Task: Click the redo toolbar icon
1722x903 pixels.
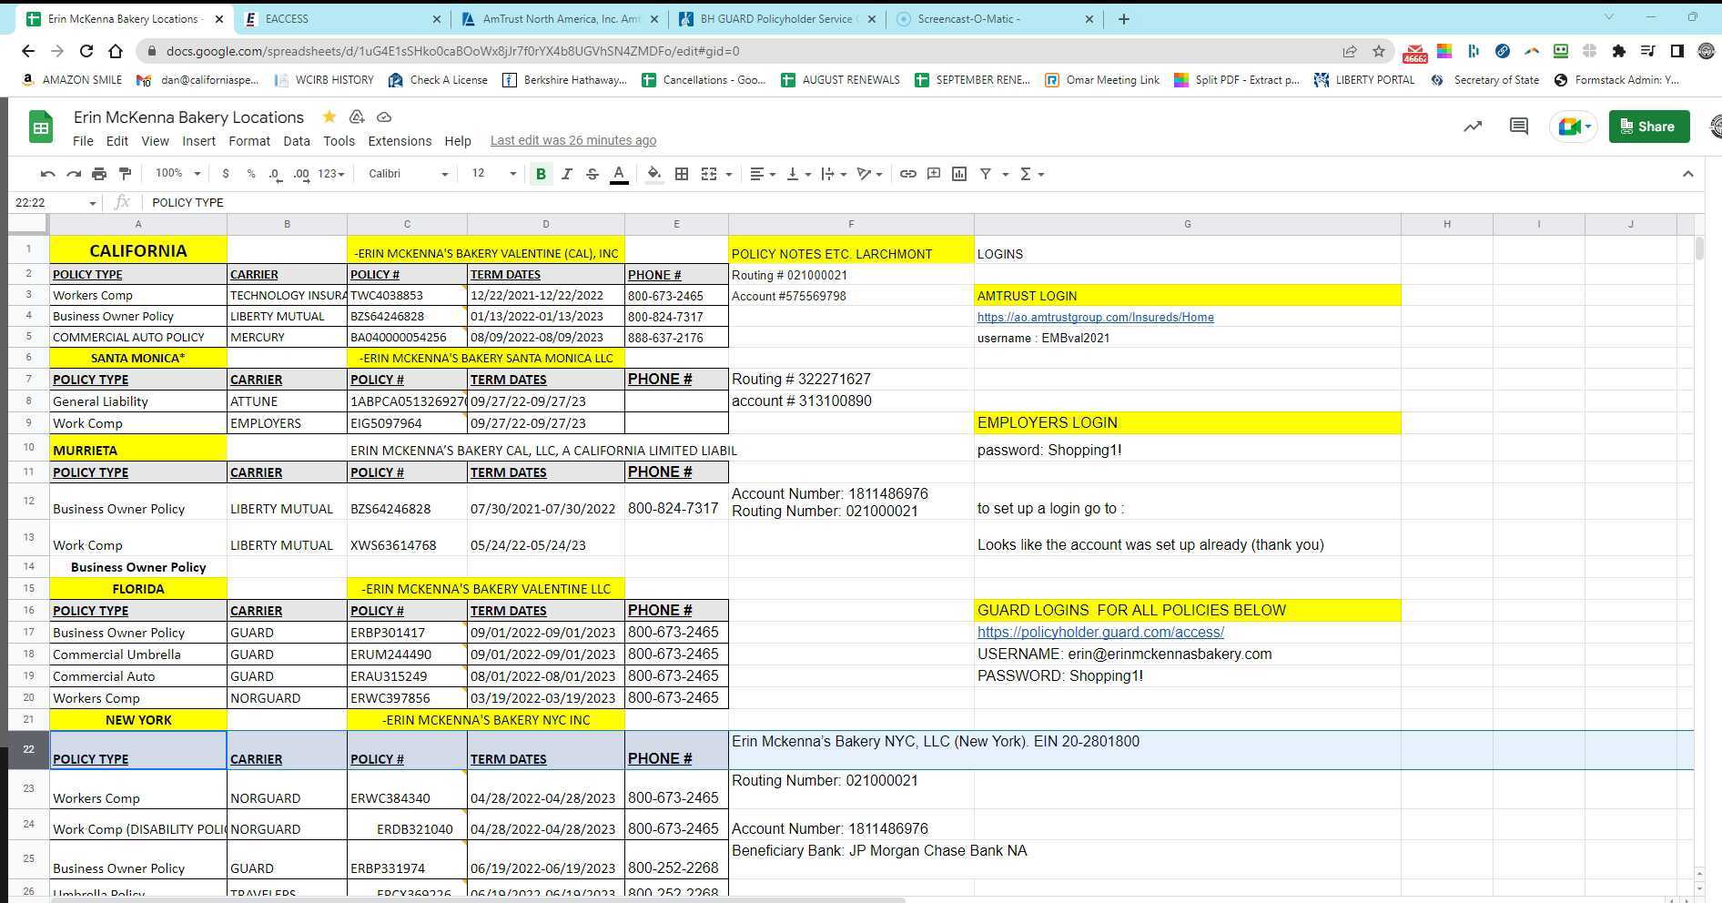Action: 74,174
